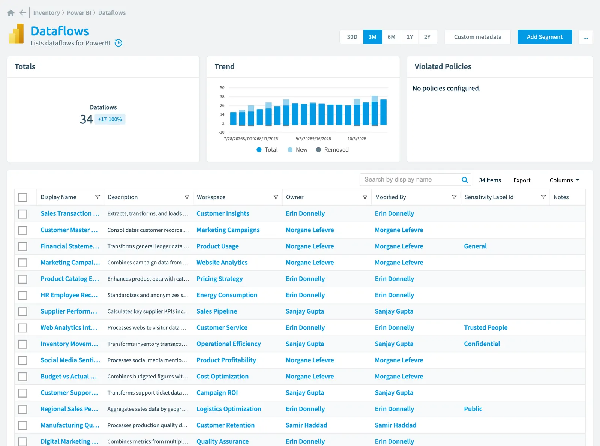
Task: Open the Campaign ROI workspace link
Action: coord(217,393)
